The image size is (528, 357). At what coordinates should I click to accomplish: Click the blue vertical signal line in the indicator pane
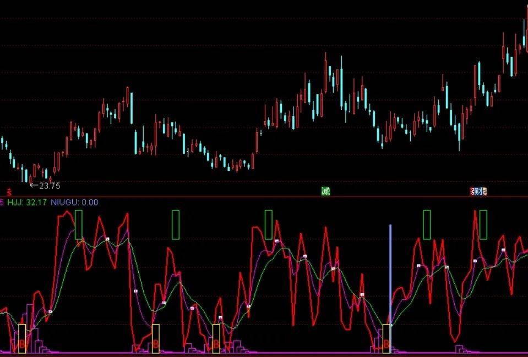(x=390, y=289)
